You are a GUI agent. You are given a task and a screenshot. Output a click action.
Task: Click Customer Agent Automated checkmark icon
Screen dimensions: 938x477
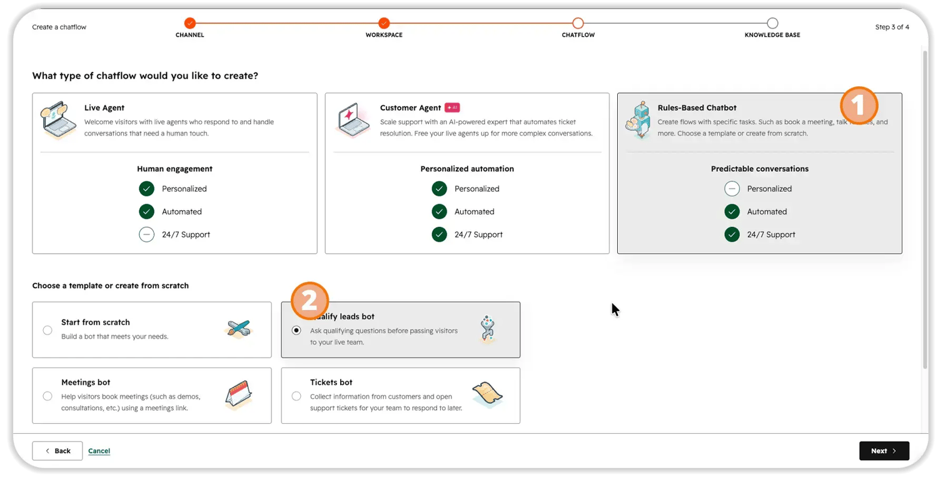[x=440, y=211]
